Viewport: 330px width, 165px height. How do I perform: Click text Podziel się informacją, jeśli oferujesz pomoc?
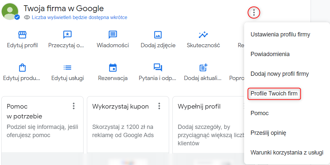42,131
